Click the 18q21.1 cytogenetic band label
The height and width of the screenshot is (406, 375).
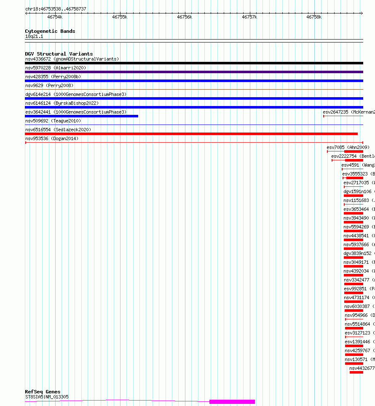(x=34, y=36)
